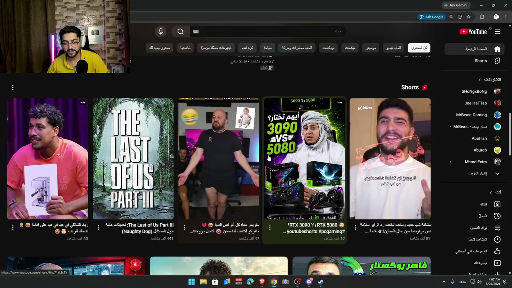Play the 3090 vs 5080 short
512x288 pixels.
[304, 159]
